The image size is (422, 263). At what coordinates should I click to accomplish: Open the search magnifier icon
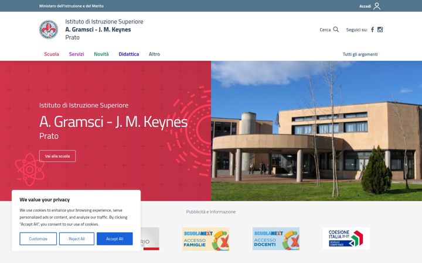(336, 29)
